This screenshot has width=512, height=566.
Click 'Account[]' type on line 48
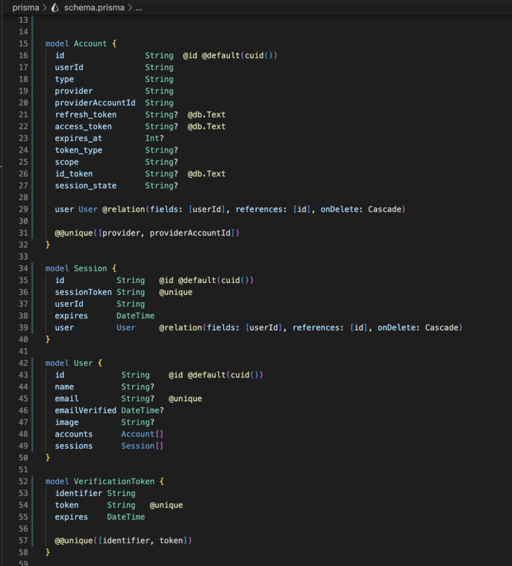[x=142, y=434]
